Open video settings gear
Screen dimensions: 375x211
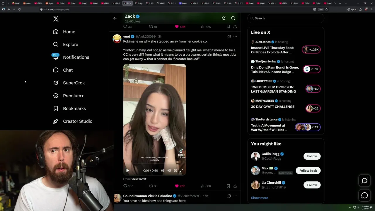click(x=175, y=171)
